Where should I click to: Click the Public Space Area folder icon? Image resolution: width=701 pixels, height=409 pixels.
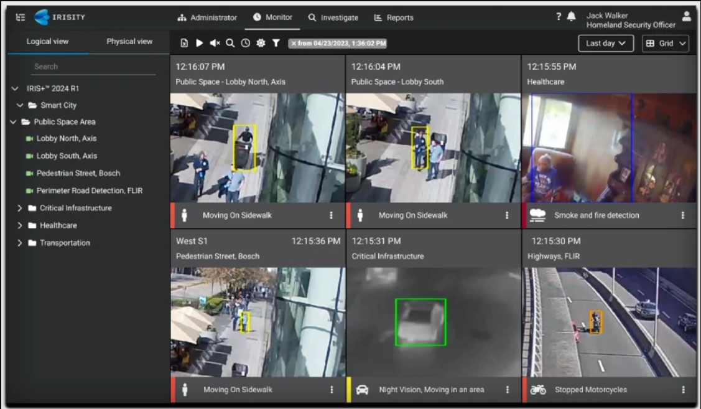tap(26, 122)
